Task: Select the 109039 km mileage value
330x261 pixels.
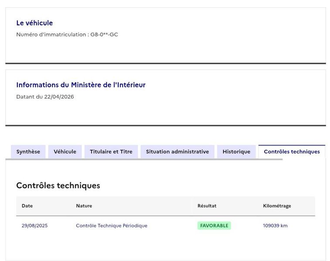Action: coord(275,226)
